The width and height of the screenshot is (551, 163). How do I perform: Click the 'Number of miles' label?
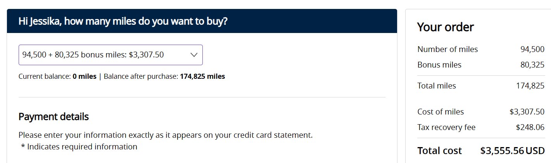tap(447, 49)
